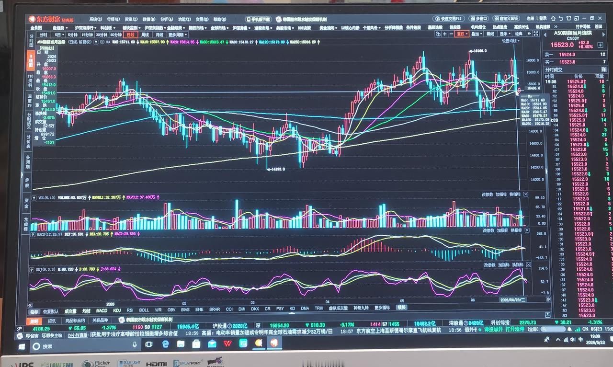This screenshot has height=367, width=613.
Task: Switch to the MACD indicator tab
Action: coord(102,310)
